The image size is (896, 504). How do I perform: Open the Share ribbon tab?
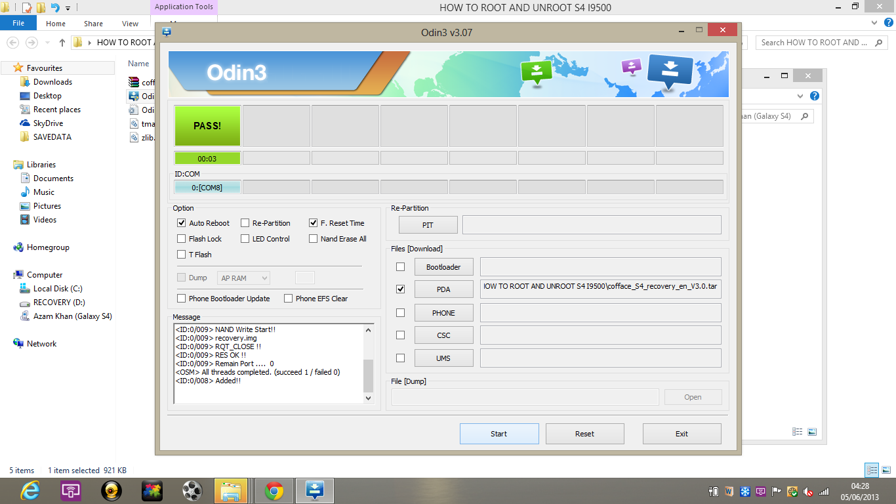coord(93,24)
